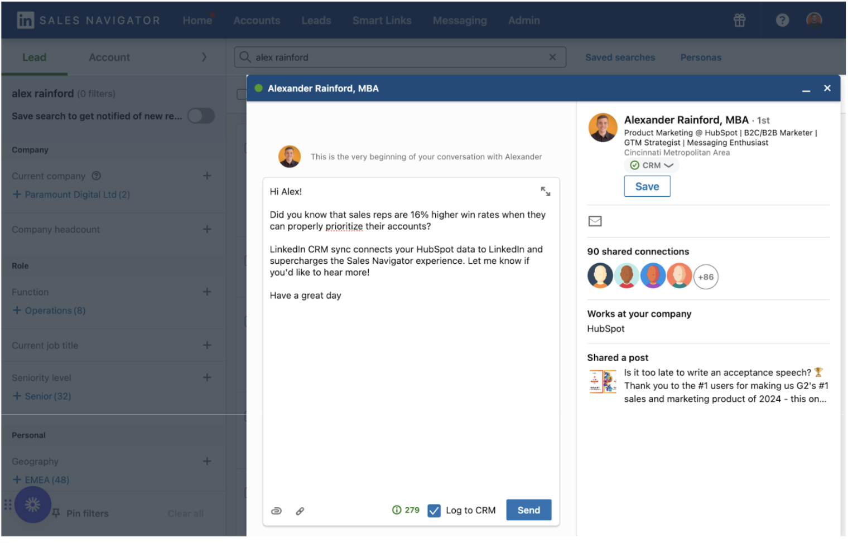Add a Geography filter
The image size is (848, 543).
207,461
